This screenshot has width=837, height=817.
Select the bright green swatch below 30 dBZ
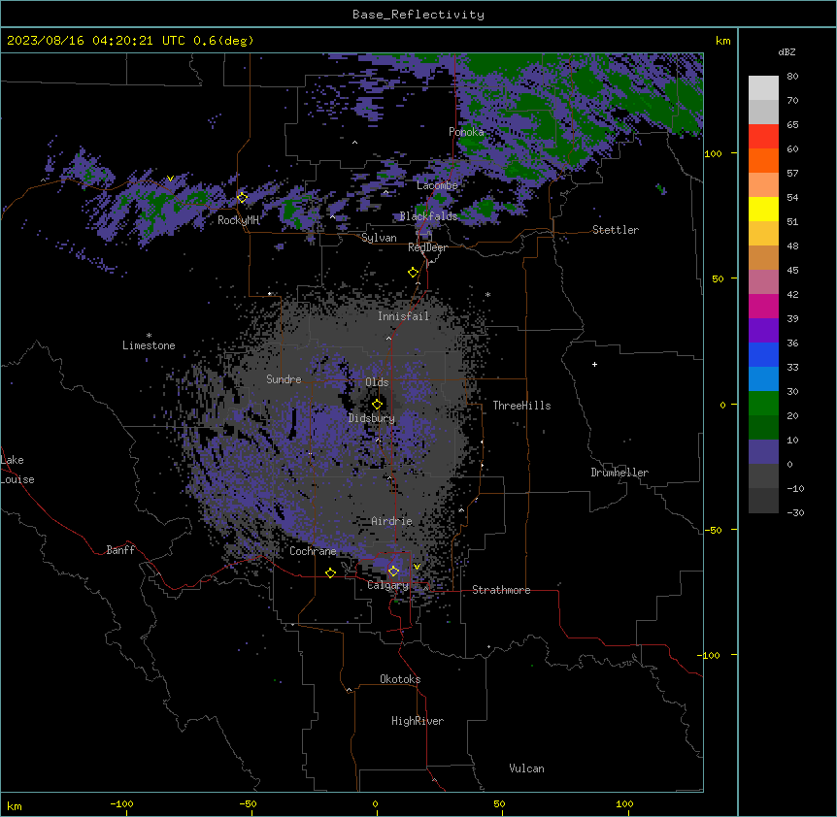pyautogui.click(x=763, y=404)
